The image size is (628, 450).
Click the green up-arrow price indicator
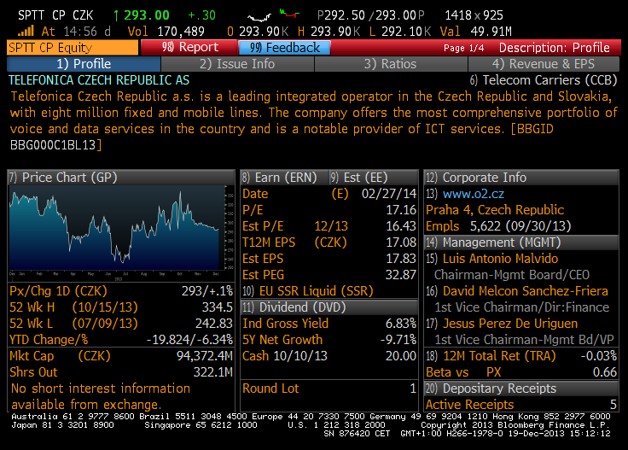click(116, 15)
